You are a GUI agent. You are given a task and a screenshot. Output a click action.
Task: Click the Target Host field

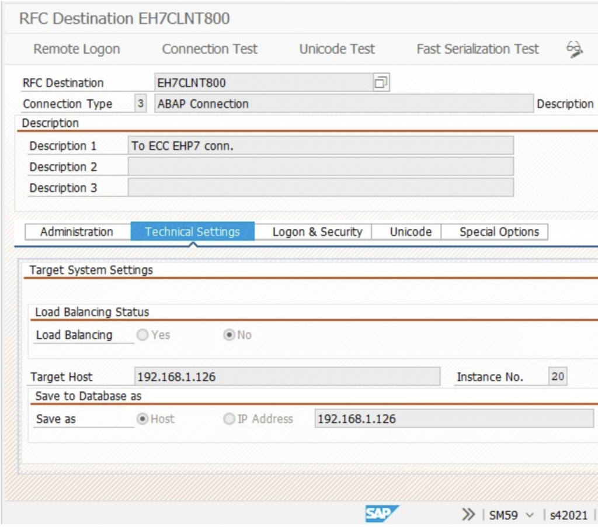tap(287, 377)
